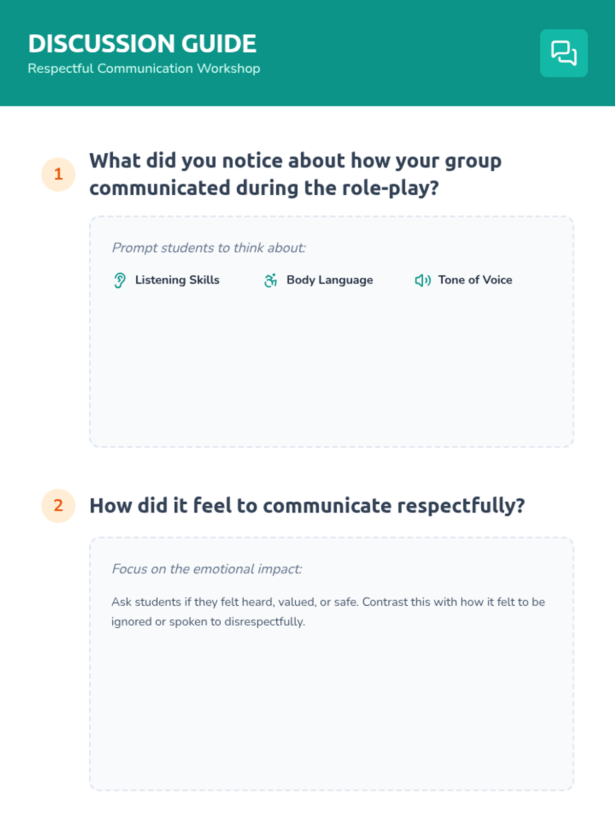The image size is (615, 820).
Task: Click the empty notes area in question 1 box
Action: (x=332, y=369)
